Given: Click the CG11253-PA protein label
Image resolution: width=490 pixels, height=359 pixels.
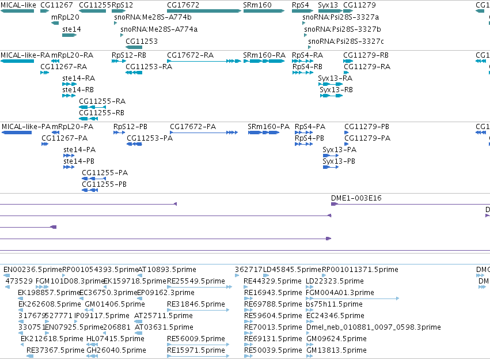Looking at the screenshot, I should tap(150, 138).
